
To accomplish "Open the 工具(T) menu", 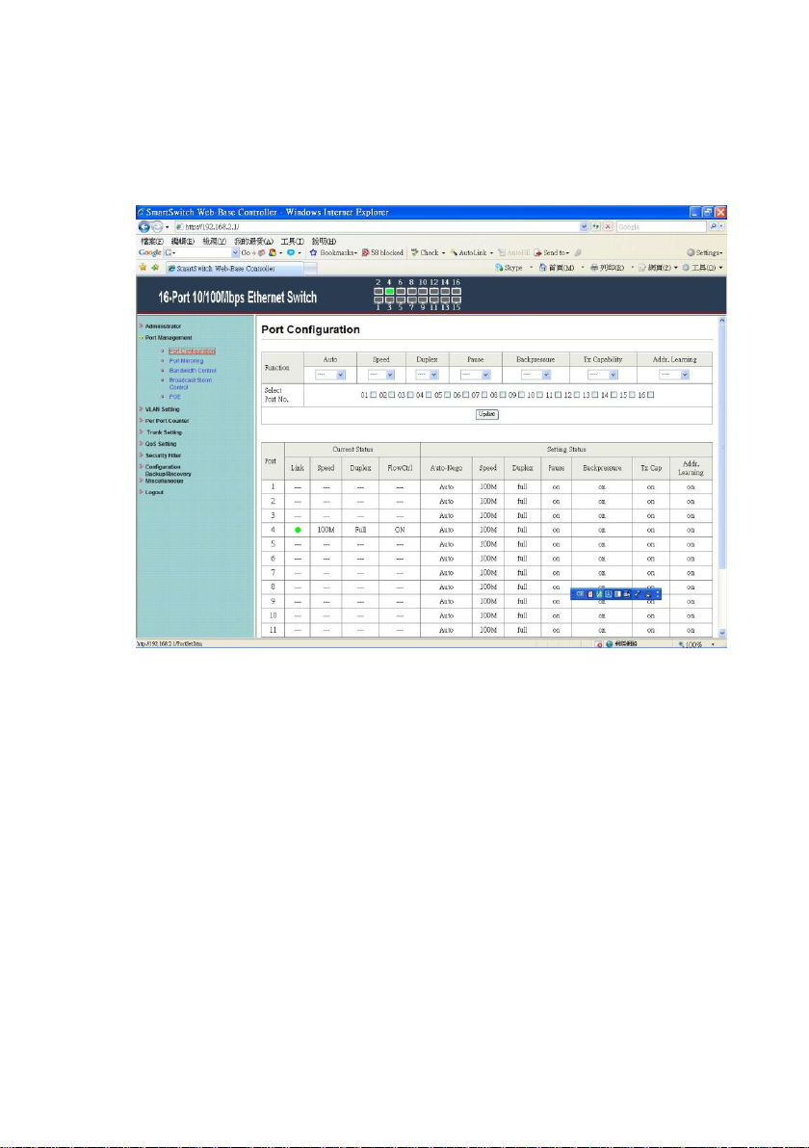I will 292,242.
